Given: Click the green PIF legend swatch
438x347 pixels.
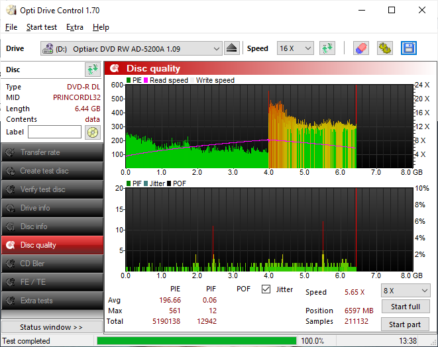Looking at the screenshot, I should pos(129,183).
